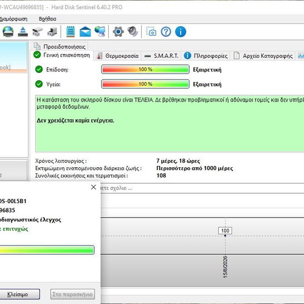Open the Αρχείο Καταγραφής tab
Image resolution: width=304 pixels, height=304 pixels.
tap(263, 56)
